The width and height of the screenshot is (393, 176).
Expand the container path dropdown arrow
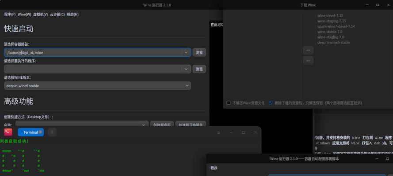186,52
